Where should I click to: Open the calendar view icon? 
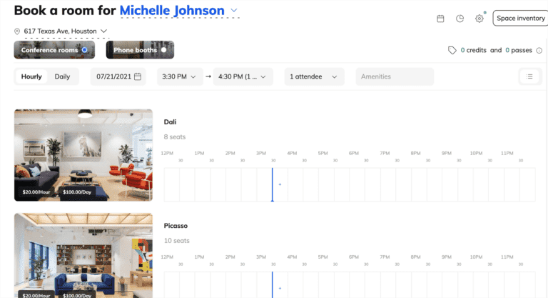(x=440, y=19)
